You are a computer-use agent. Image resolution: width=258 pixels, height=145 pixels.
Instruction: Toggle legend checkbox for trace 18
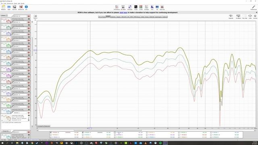[x=211, y=137]
